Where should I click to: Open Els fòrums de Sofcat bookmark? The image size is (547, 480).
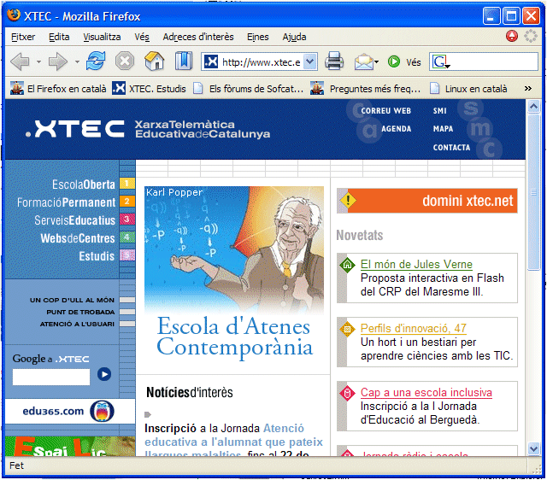point(248,89)
